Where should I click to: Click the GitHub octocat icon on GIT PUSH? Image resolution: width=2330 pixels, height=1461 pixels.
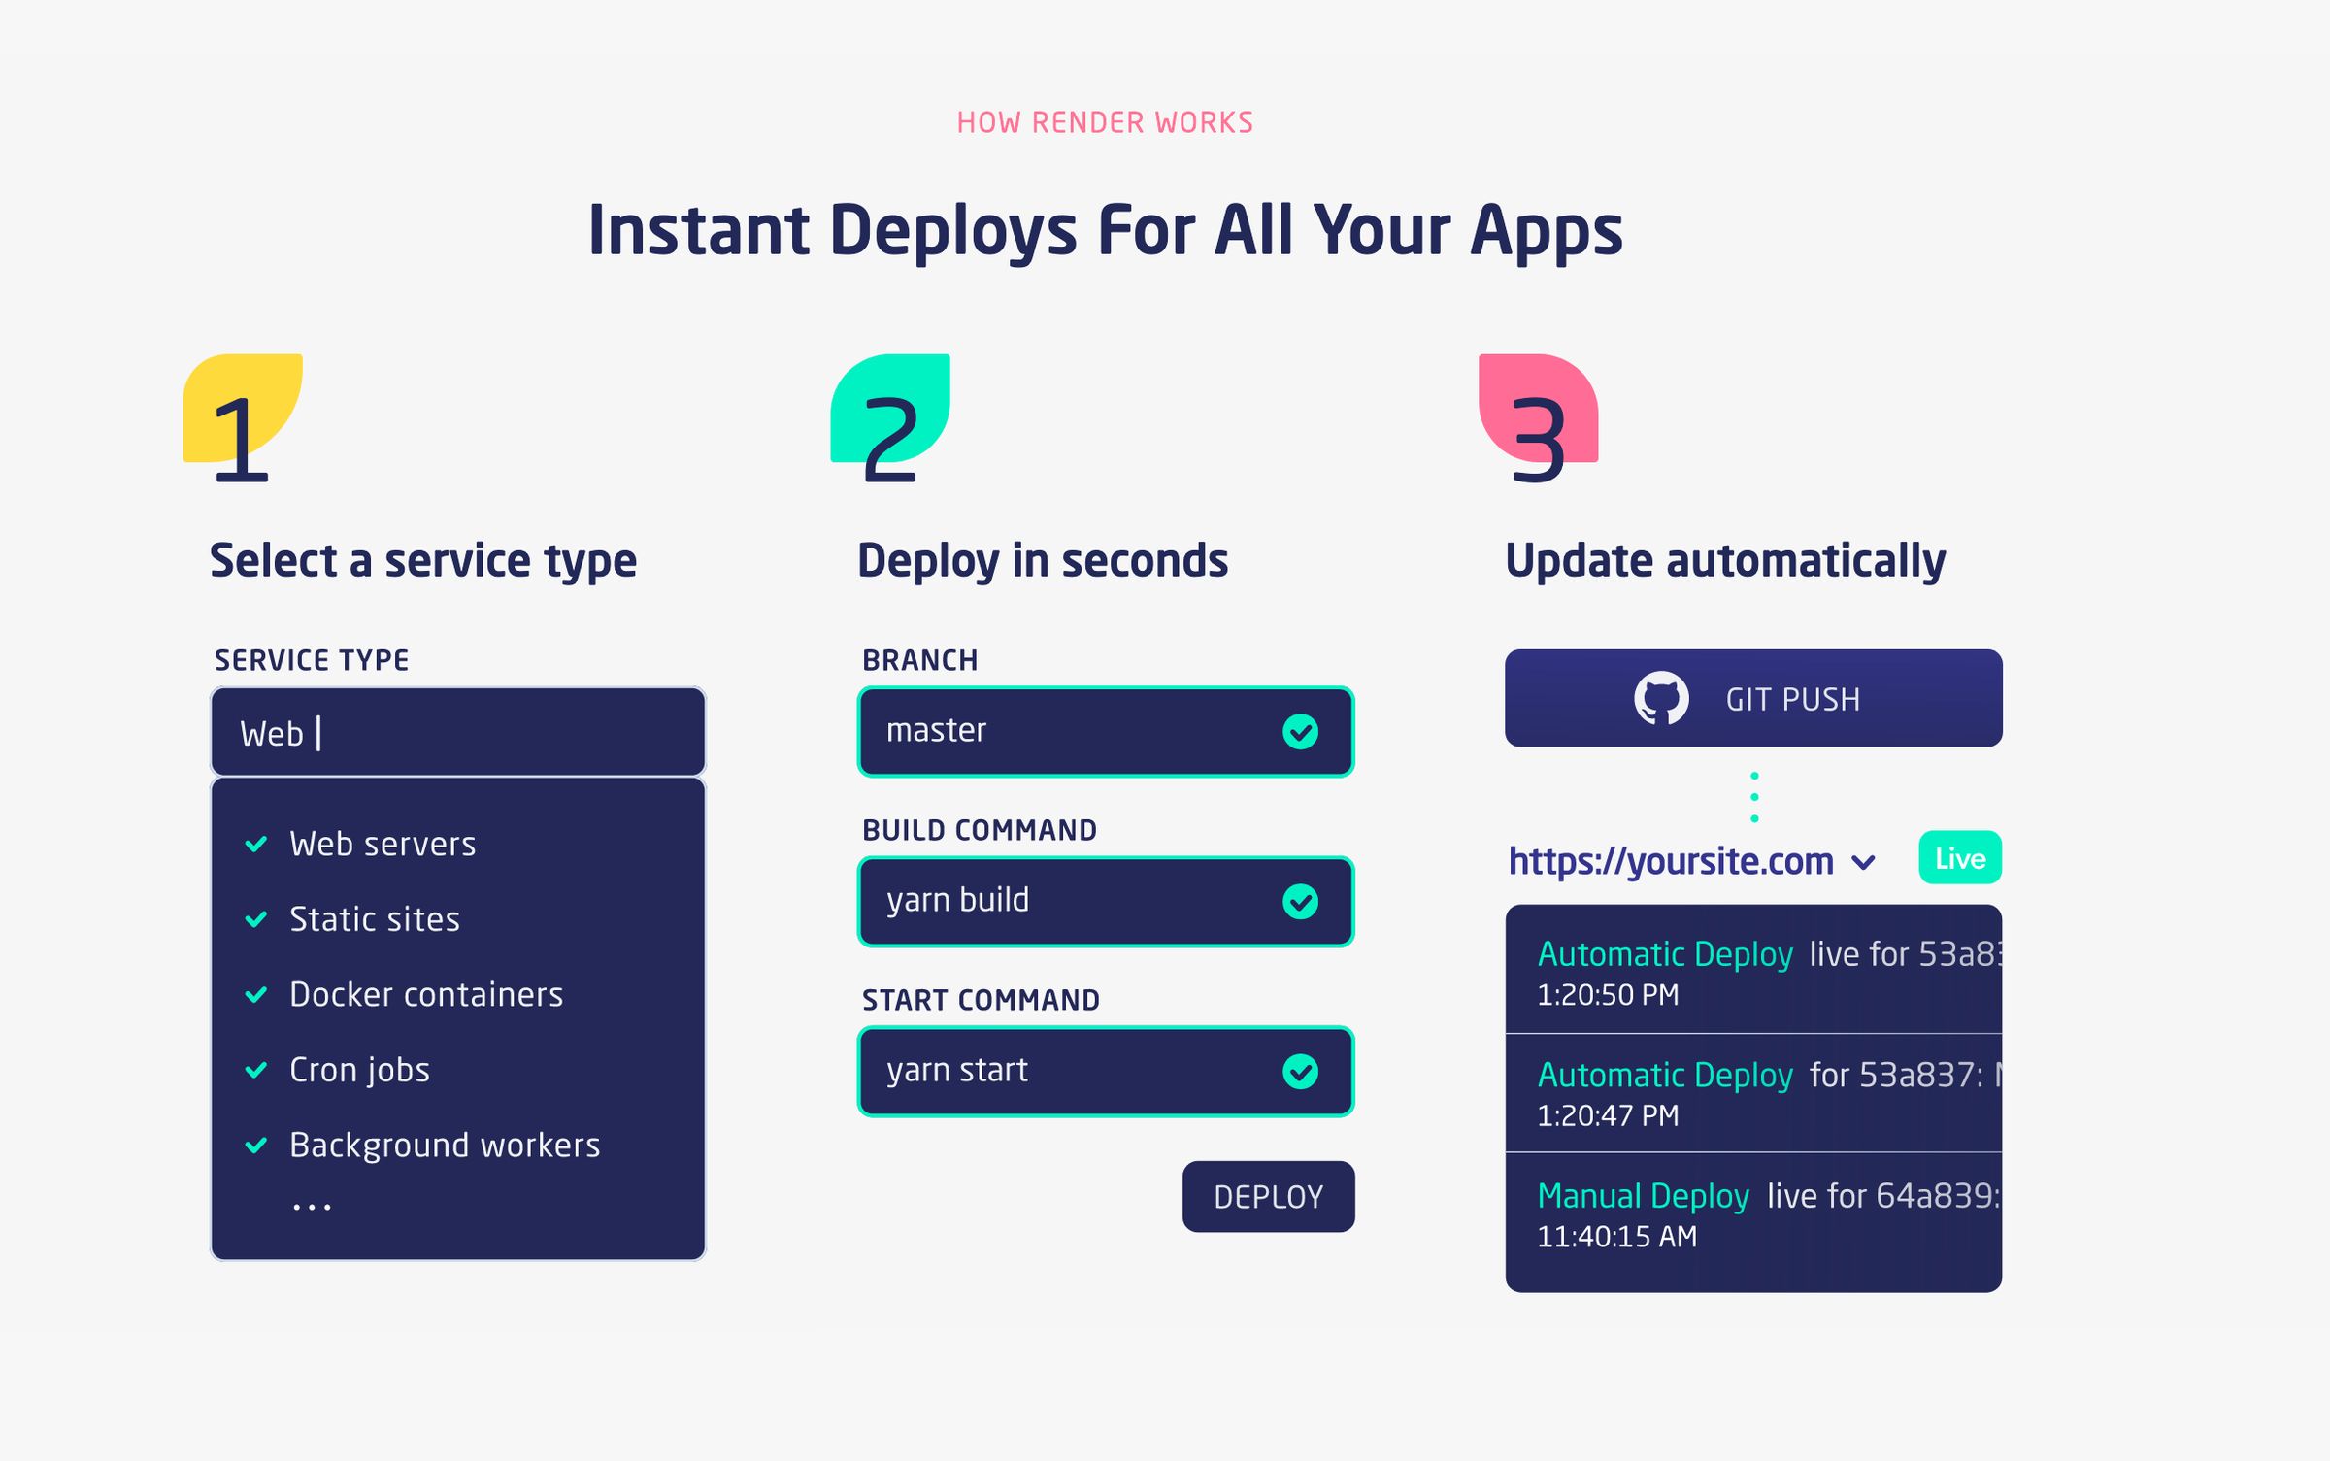tap(1664, 697)
